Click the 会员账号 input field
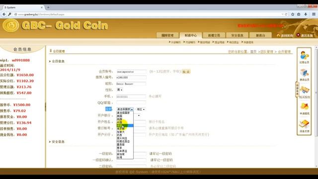Image resolution: width=318 pixels, height=179 pixels. pos(131,72)
